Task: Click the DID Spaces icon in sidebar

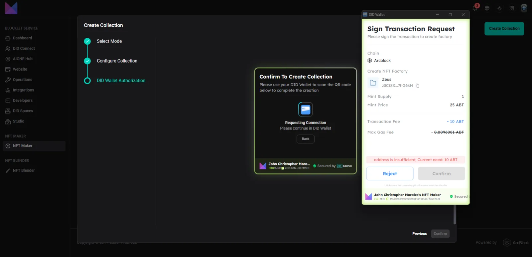Action: [8, 111]
